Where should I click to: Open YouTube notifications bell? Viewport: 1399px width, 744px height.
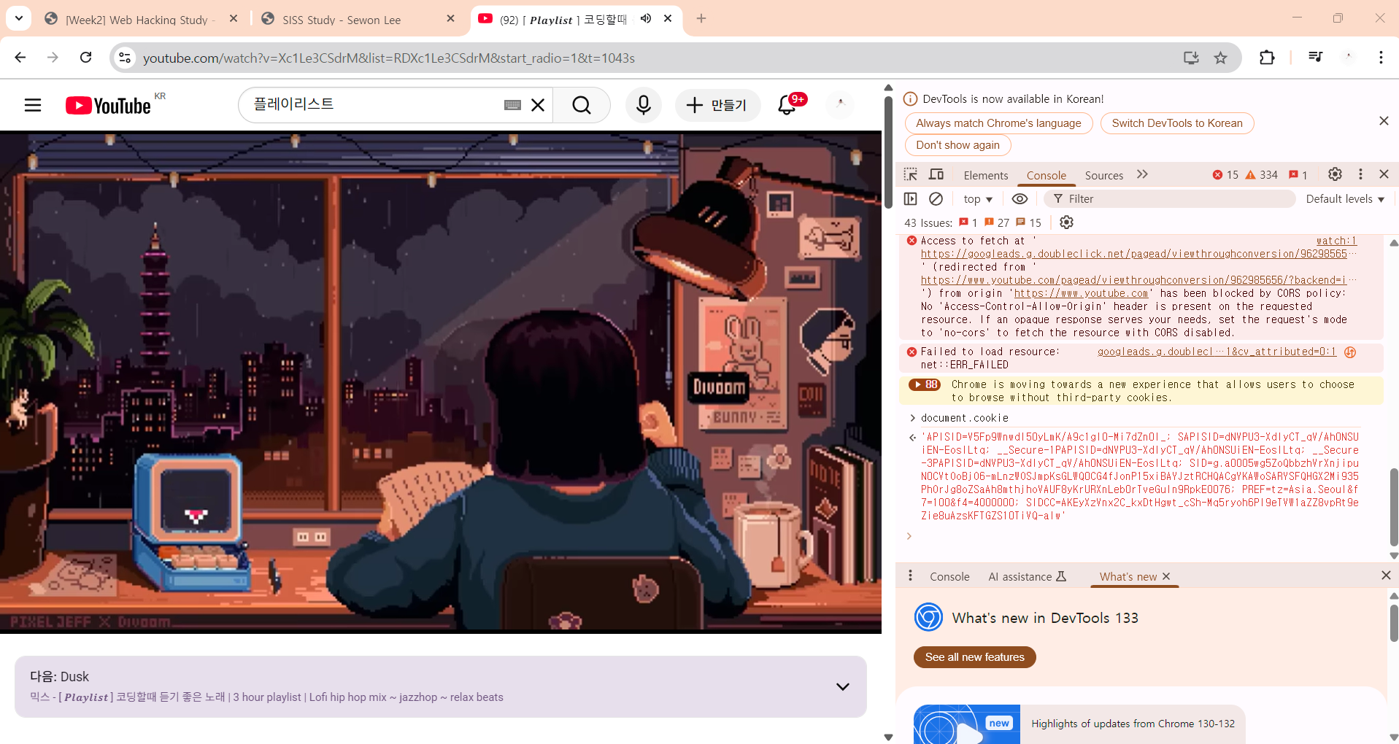click(x=787, y=106)
